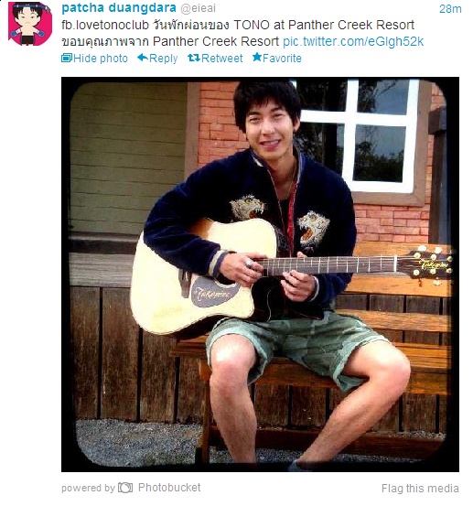
Task: Click the 'powered by' caption text
Action: [88, 489]
